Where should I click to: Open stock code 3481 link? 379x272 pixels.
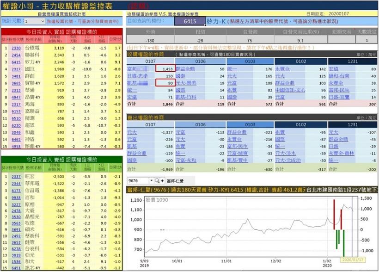coord(16,76)
